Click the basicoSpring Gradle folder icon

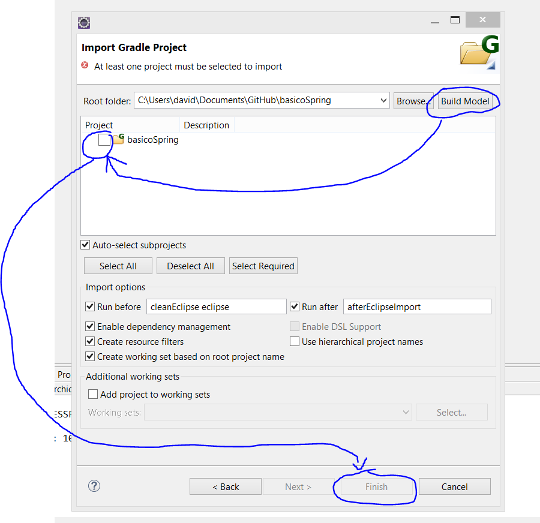click(119, 139)
